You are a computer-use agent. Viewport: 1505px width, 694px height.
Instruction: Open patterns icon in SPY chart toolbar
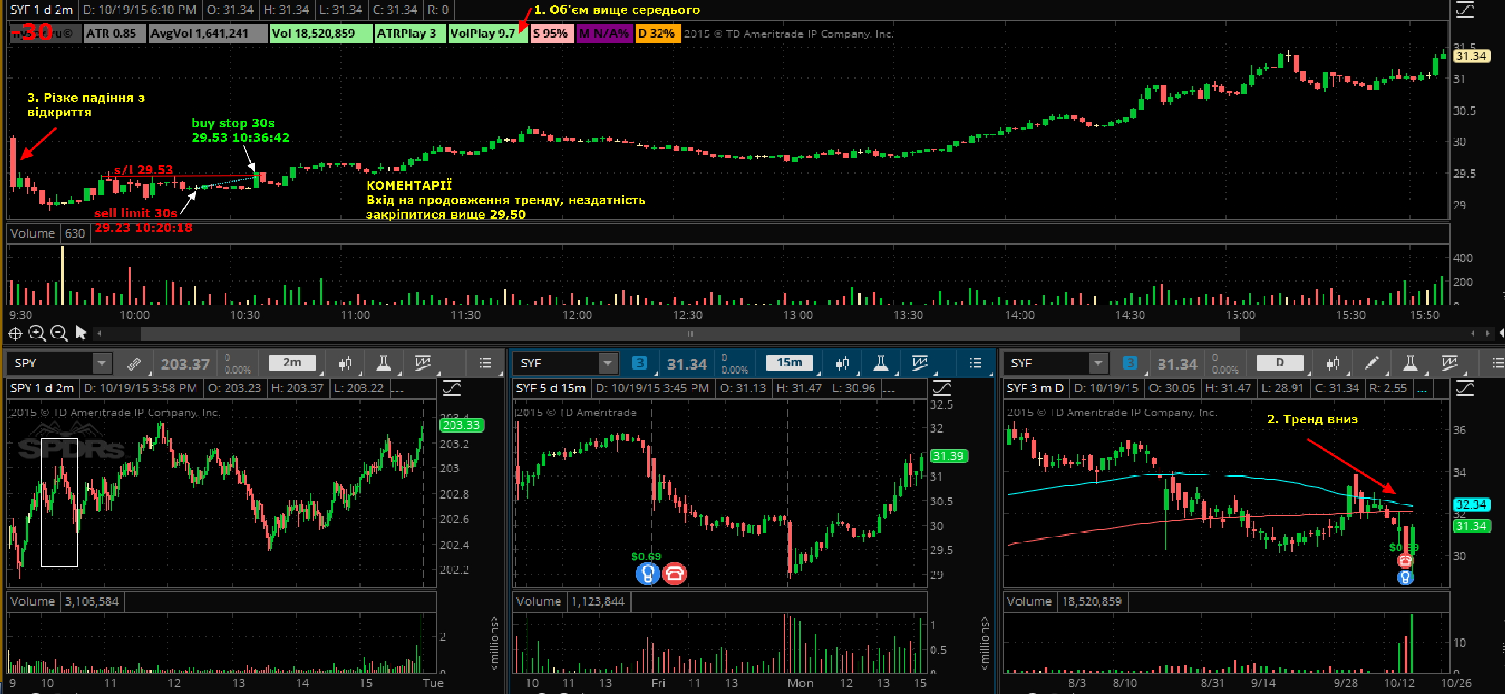[x=423, y=363]
